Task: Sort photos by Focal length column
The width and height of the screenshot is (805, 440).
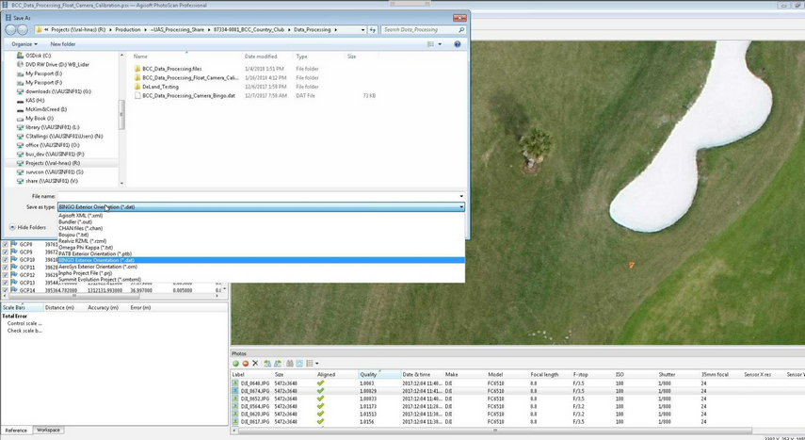Action: (x=544, y=375)
